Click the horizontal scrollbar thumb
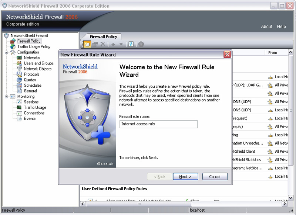This screenshot has width=296, height=215. click(x=139, y=204)
